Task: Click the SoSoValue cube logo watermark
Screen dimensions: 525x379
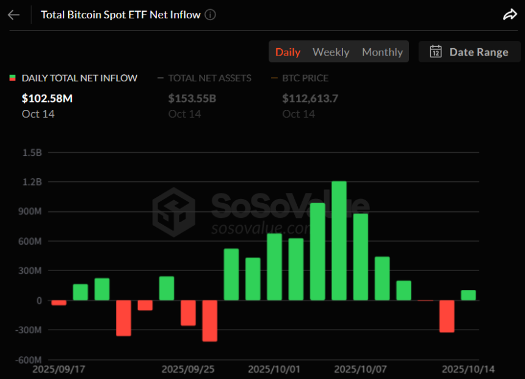Action: click(x=173, y=212)
